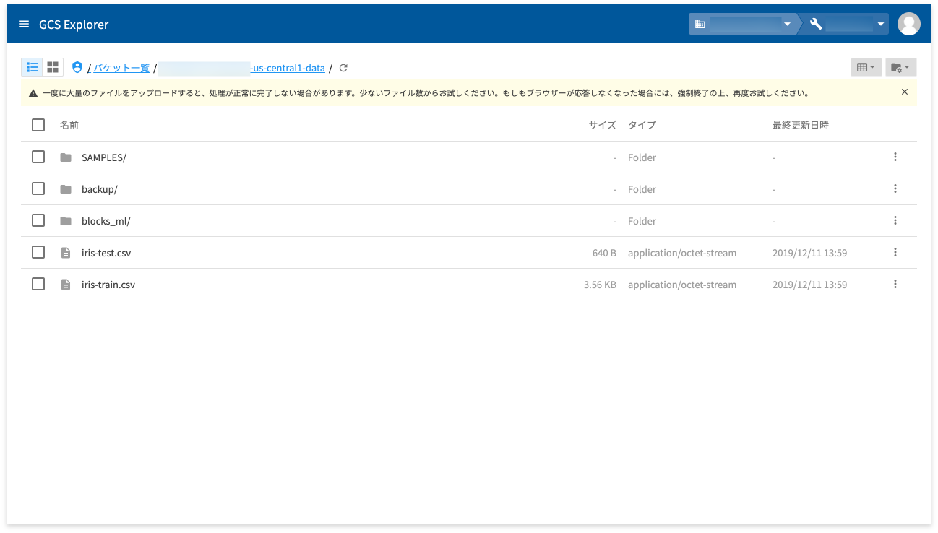Screen dimensions: 938x533
Task: Click the 640 B size value
Action: (x=604, y=253)
